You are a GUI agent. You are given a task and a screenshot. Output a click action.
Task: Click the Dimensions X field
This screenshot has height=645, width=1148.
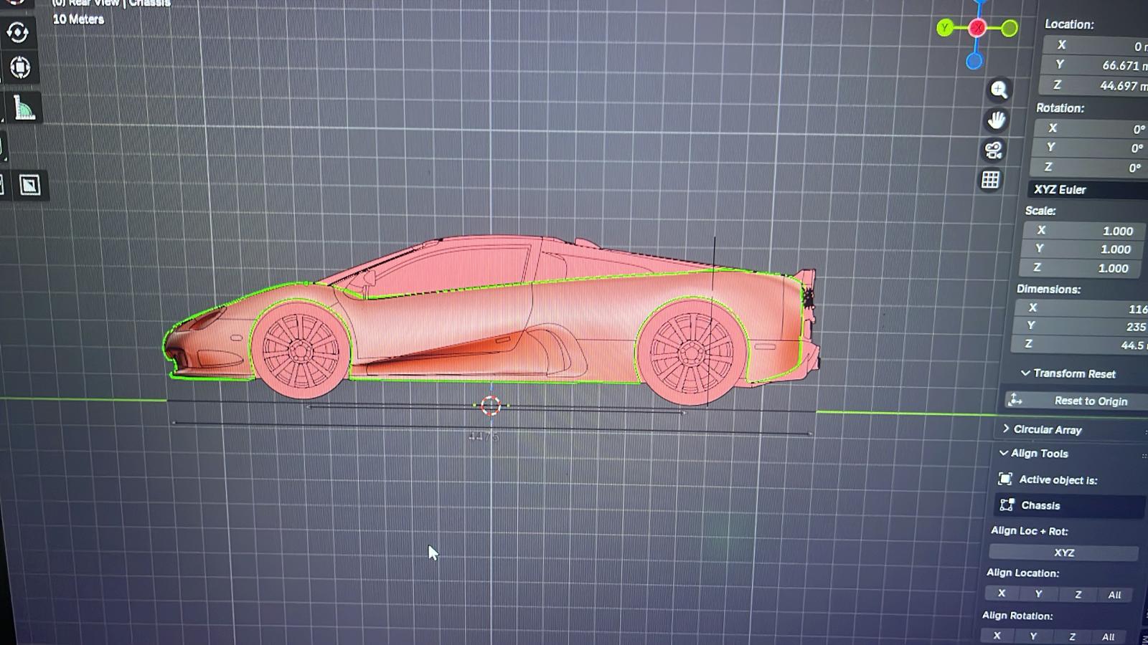tap(1081, 308)
